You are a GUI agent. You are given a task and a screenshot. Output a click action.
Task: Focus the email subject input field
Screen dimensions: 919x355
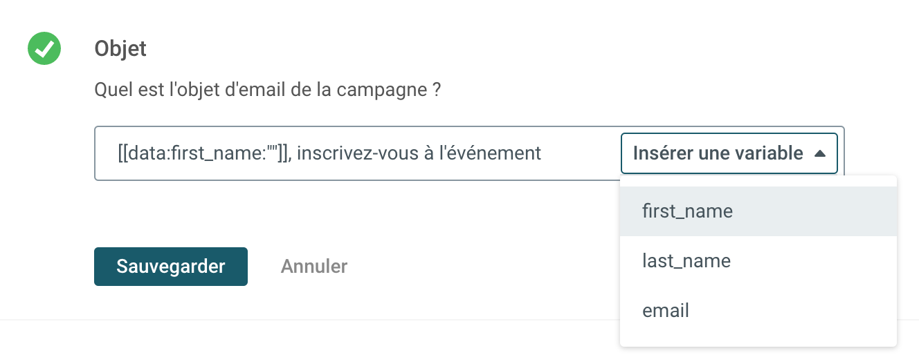pyautogui.click(x=581, y=153)
